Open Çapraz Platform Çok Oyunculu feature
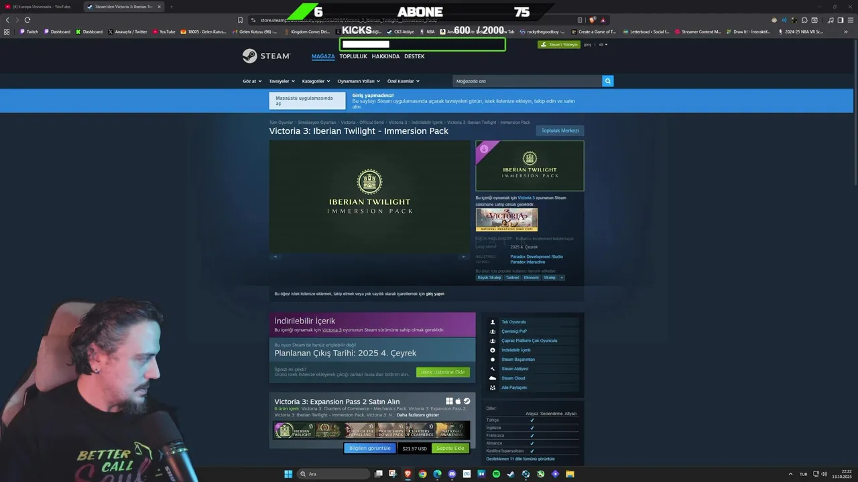Image resolution: width=858 pixels, height=482 pixels. pos(534,341)
